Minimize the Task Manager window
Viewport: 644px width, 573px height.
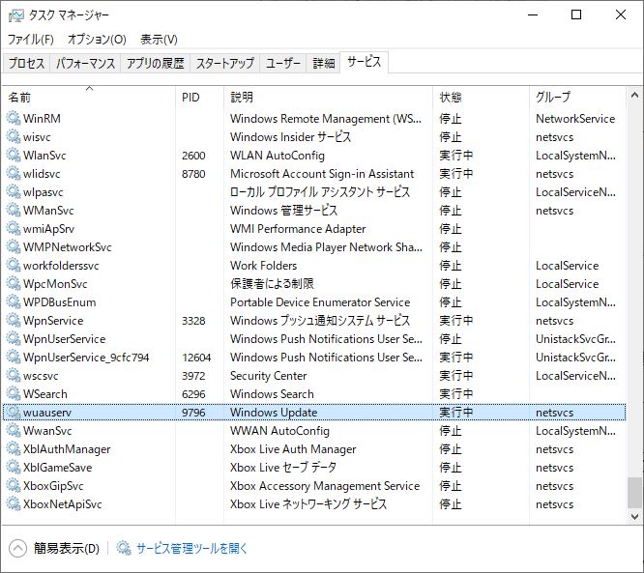pyautogui.click(x=533, y=15)
